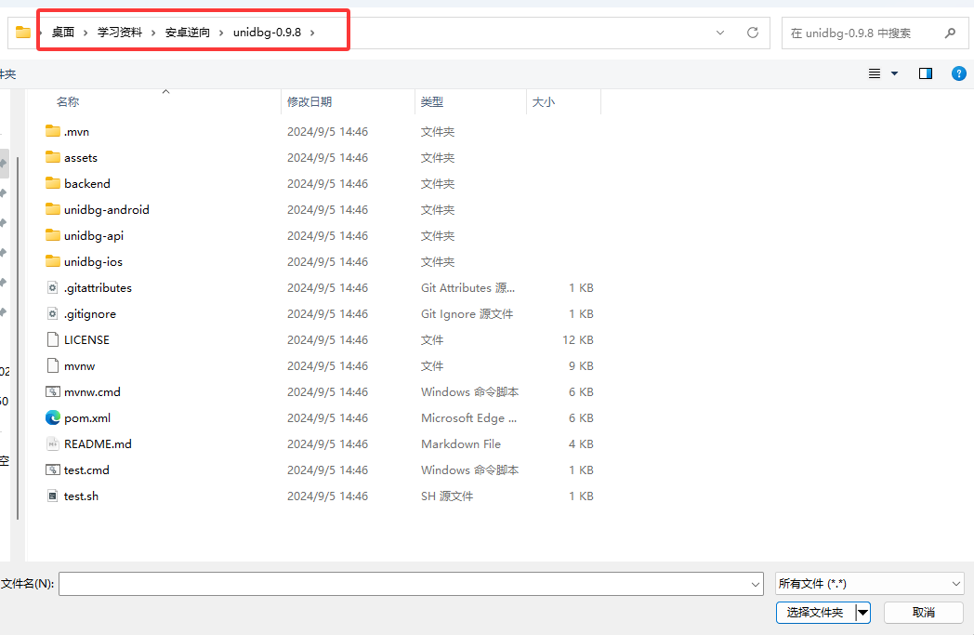Click the 12 KB size cell
This screenshot has height=635, width=974.
pos(578,340)
